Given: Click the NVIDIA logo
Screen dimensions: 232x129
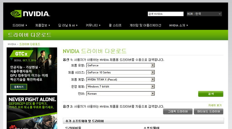Looking at the screenshot, I should coord(30,14).
